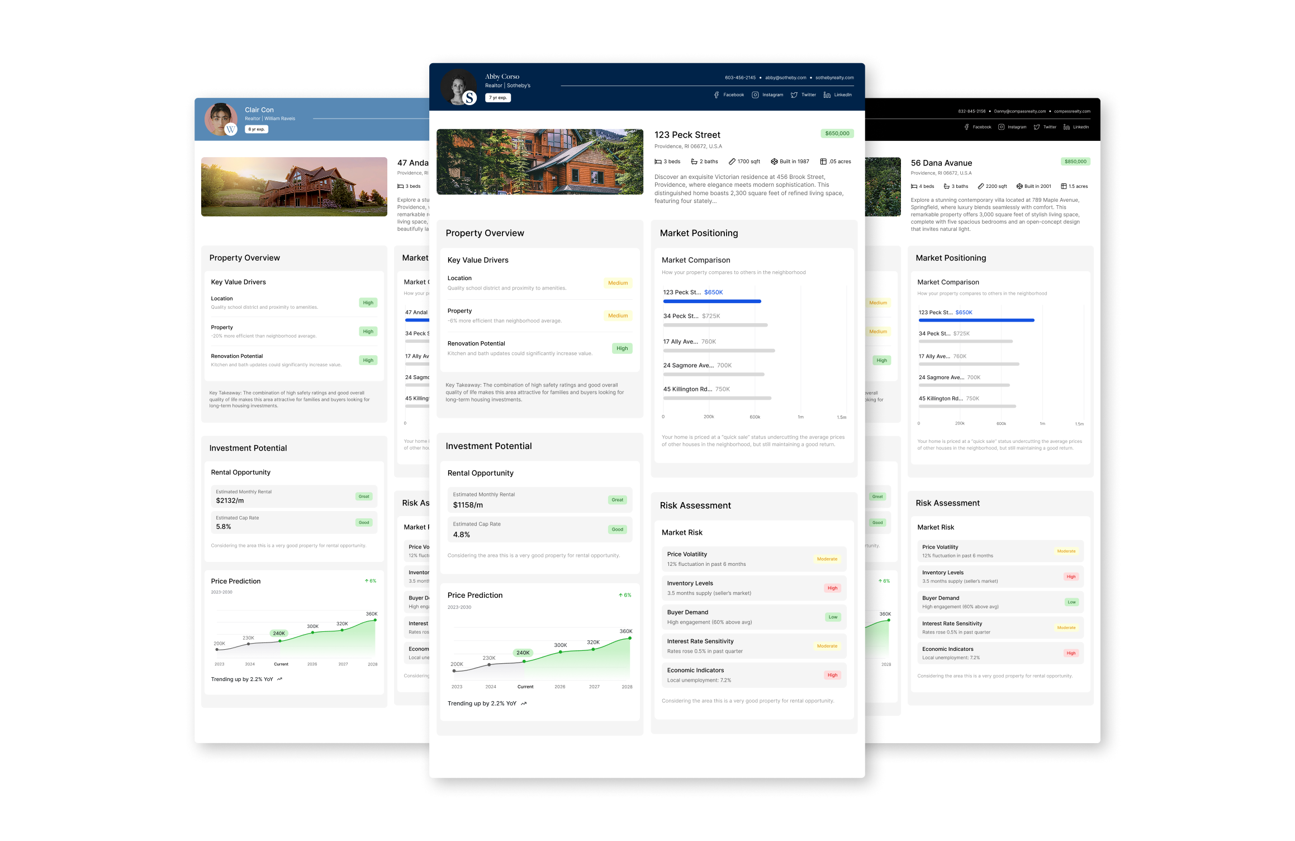Click the beds icon for 123 Peck Street
Viewport: 1295px width, 841px height.
658,161
